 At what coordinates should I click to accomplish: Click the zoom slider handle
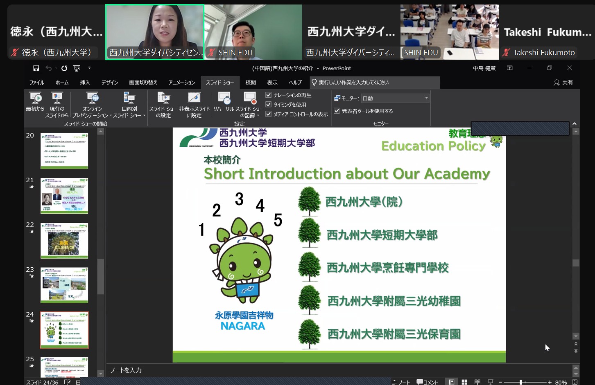coord(520,382)
